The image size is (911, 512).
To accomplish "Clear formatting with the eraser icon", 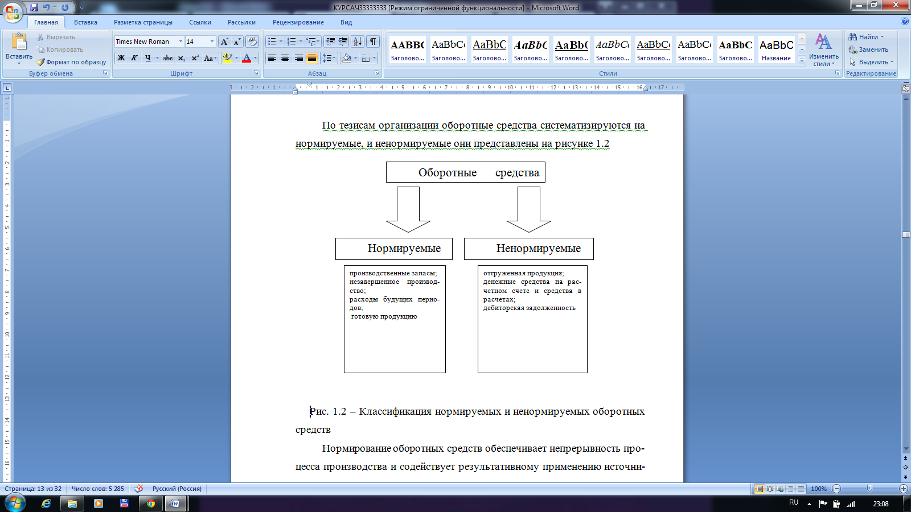I will [252, 42].
